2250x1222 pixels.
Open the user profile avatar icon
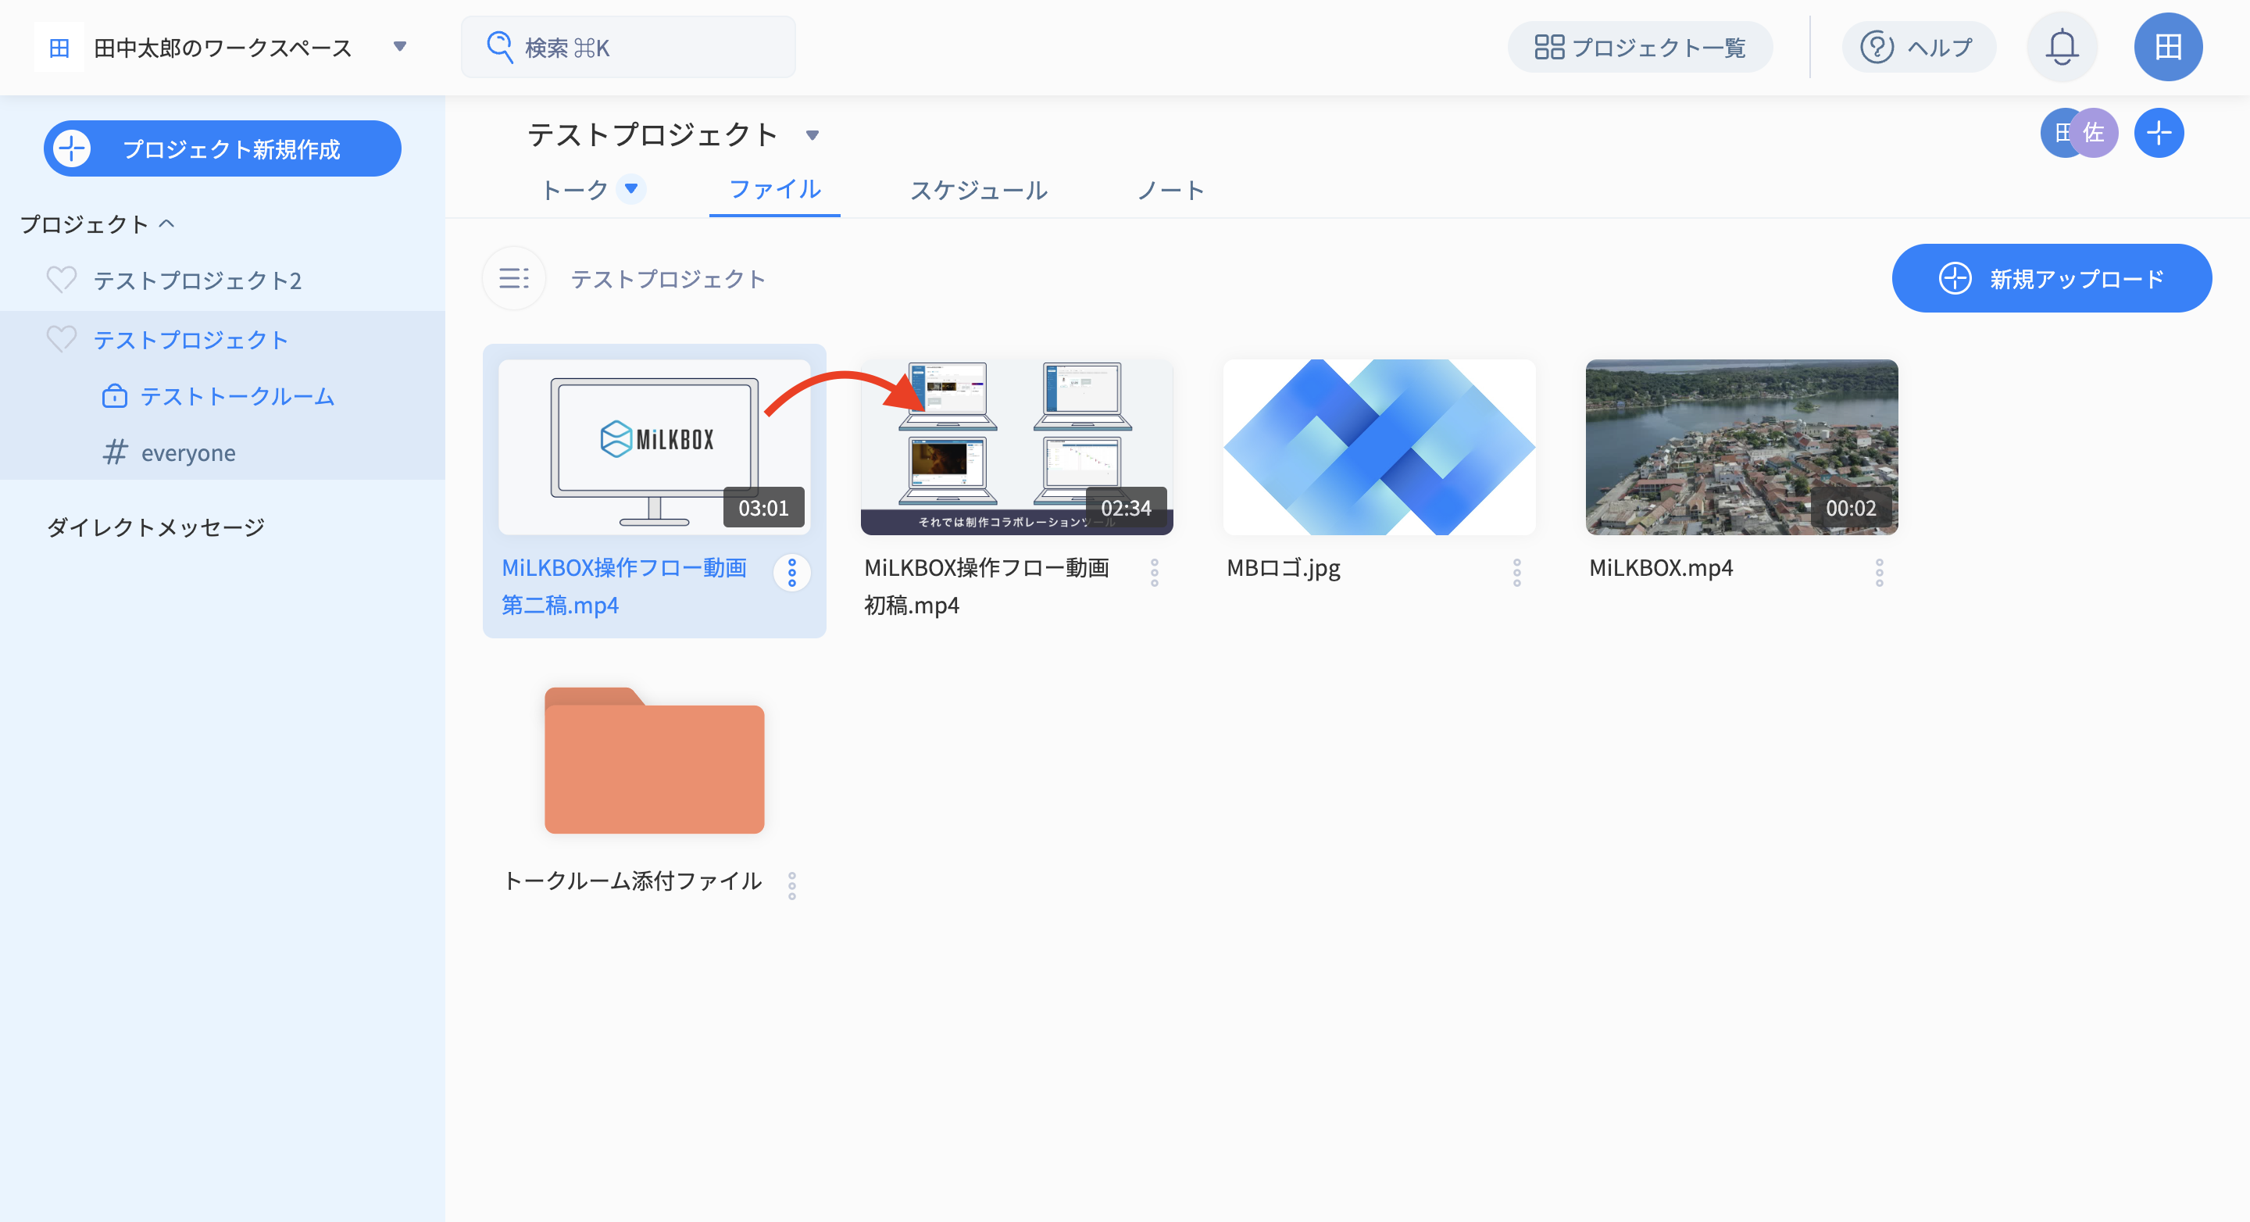(x=2167, y=47)
